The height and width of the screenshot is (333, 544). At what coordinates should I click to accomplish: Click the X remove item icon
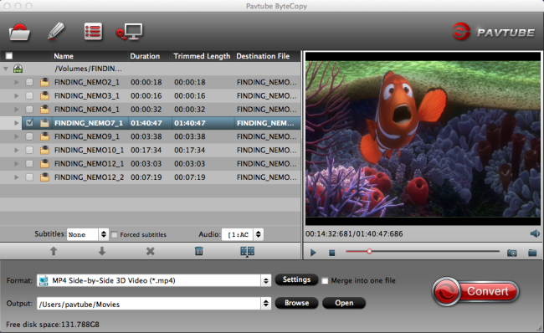(150, 251)
